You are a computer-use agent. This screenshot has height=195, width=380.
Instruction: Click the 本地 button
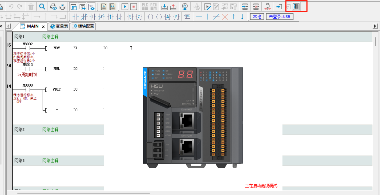tap(257, 17)
